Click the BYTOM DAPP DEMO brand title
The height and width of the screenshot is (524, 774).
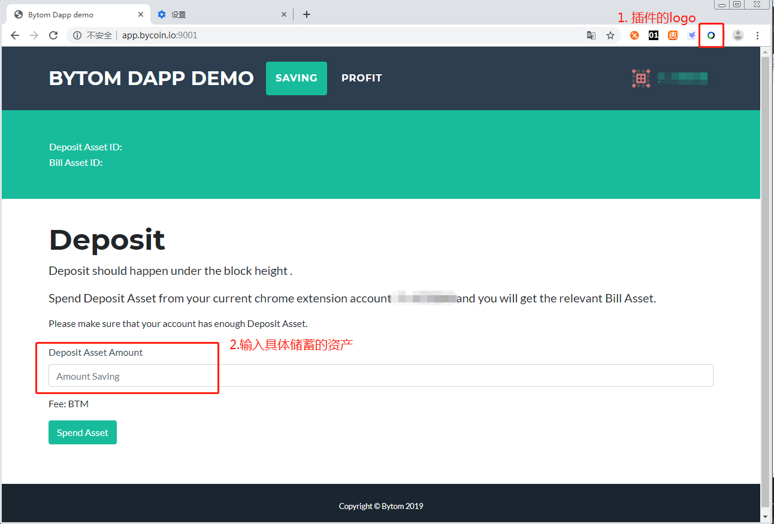pyautogui.click(x=151, y=78)
